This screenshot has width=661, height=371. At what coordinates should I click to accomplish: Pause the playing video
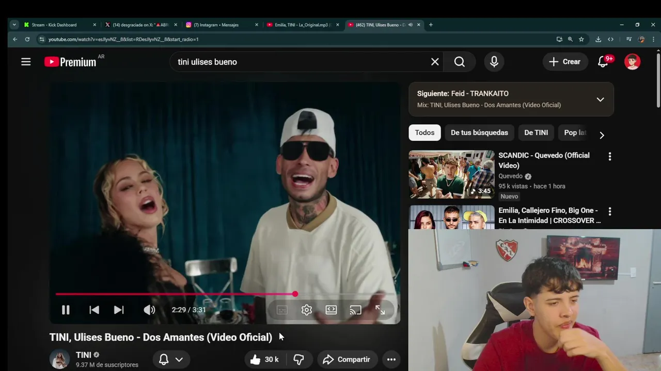tap(66, 310)
